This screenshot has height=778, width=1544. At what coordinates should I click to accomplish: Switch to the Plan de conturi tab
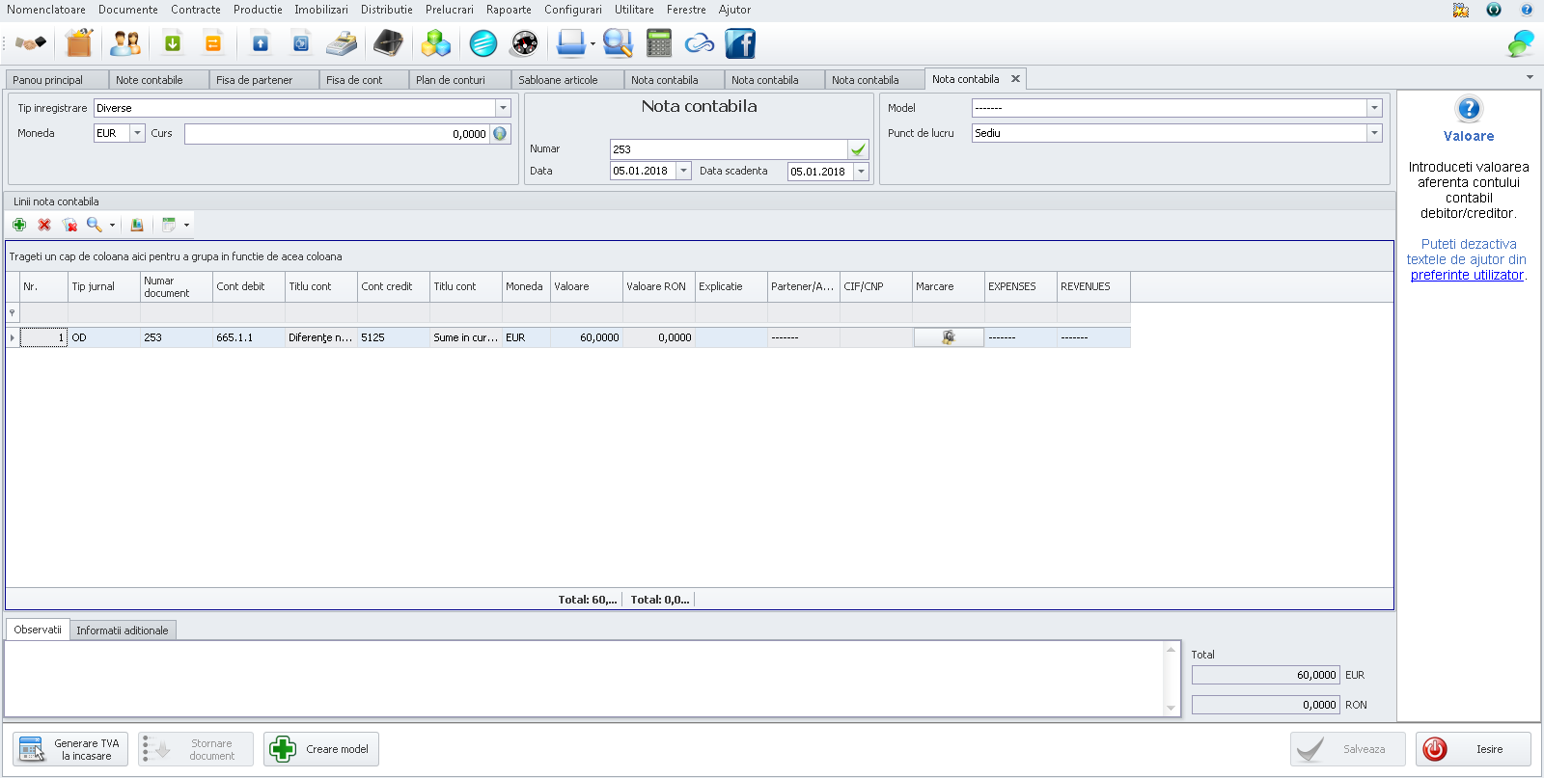coord(451,80)
